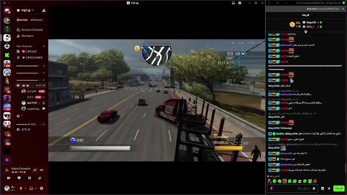Screen dimensions: 347x195
Task: Click the invite people icon beside FQ3
Action: pyautogui.click(x=44, y=10)
